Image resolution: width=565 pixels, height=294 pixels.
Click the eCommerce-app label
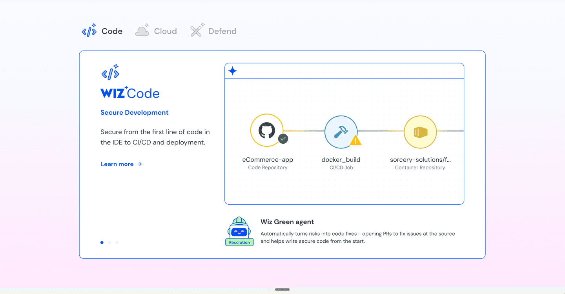(268, 160)
